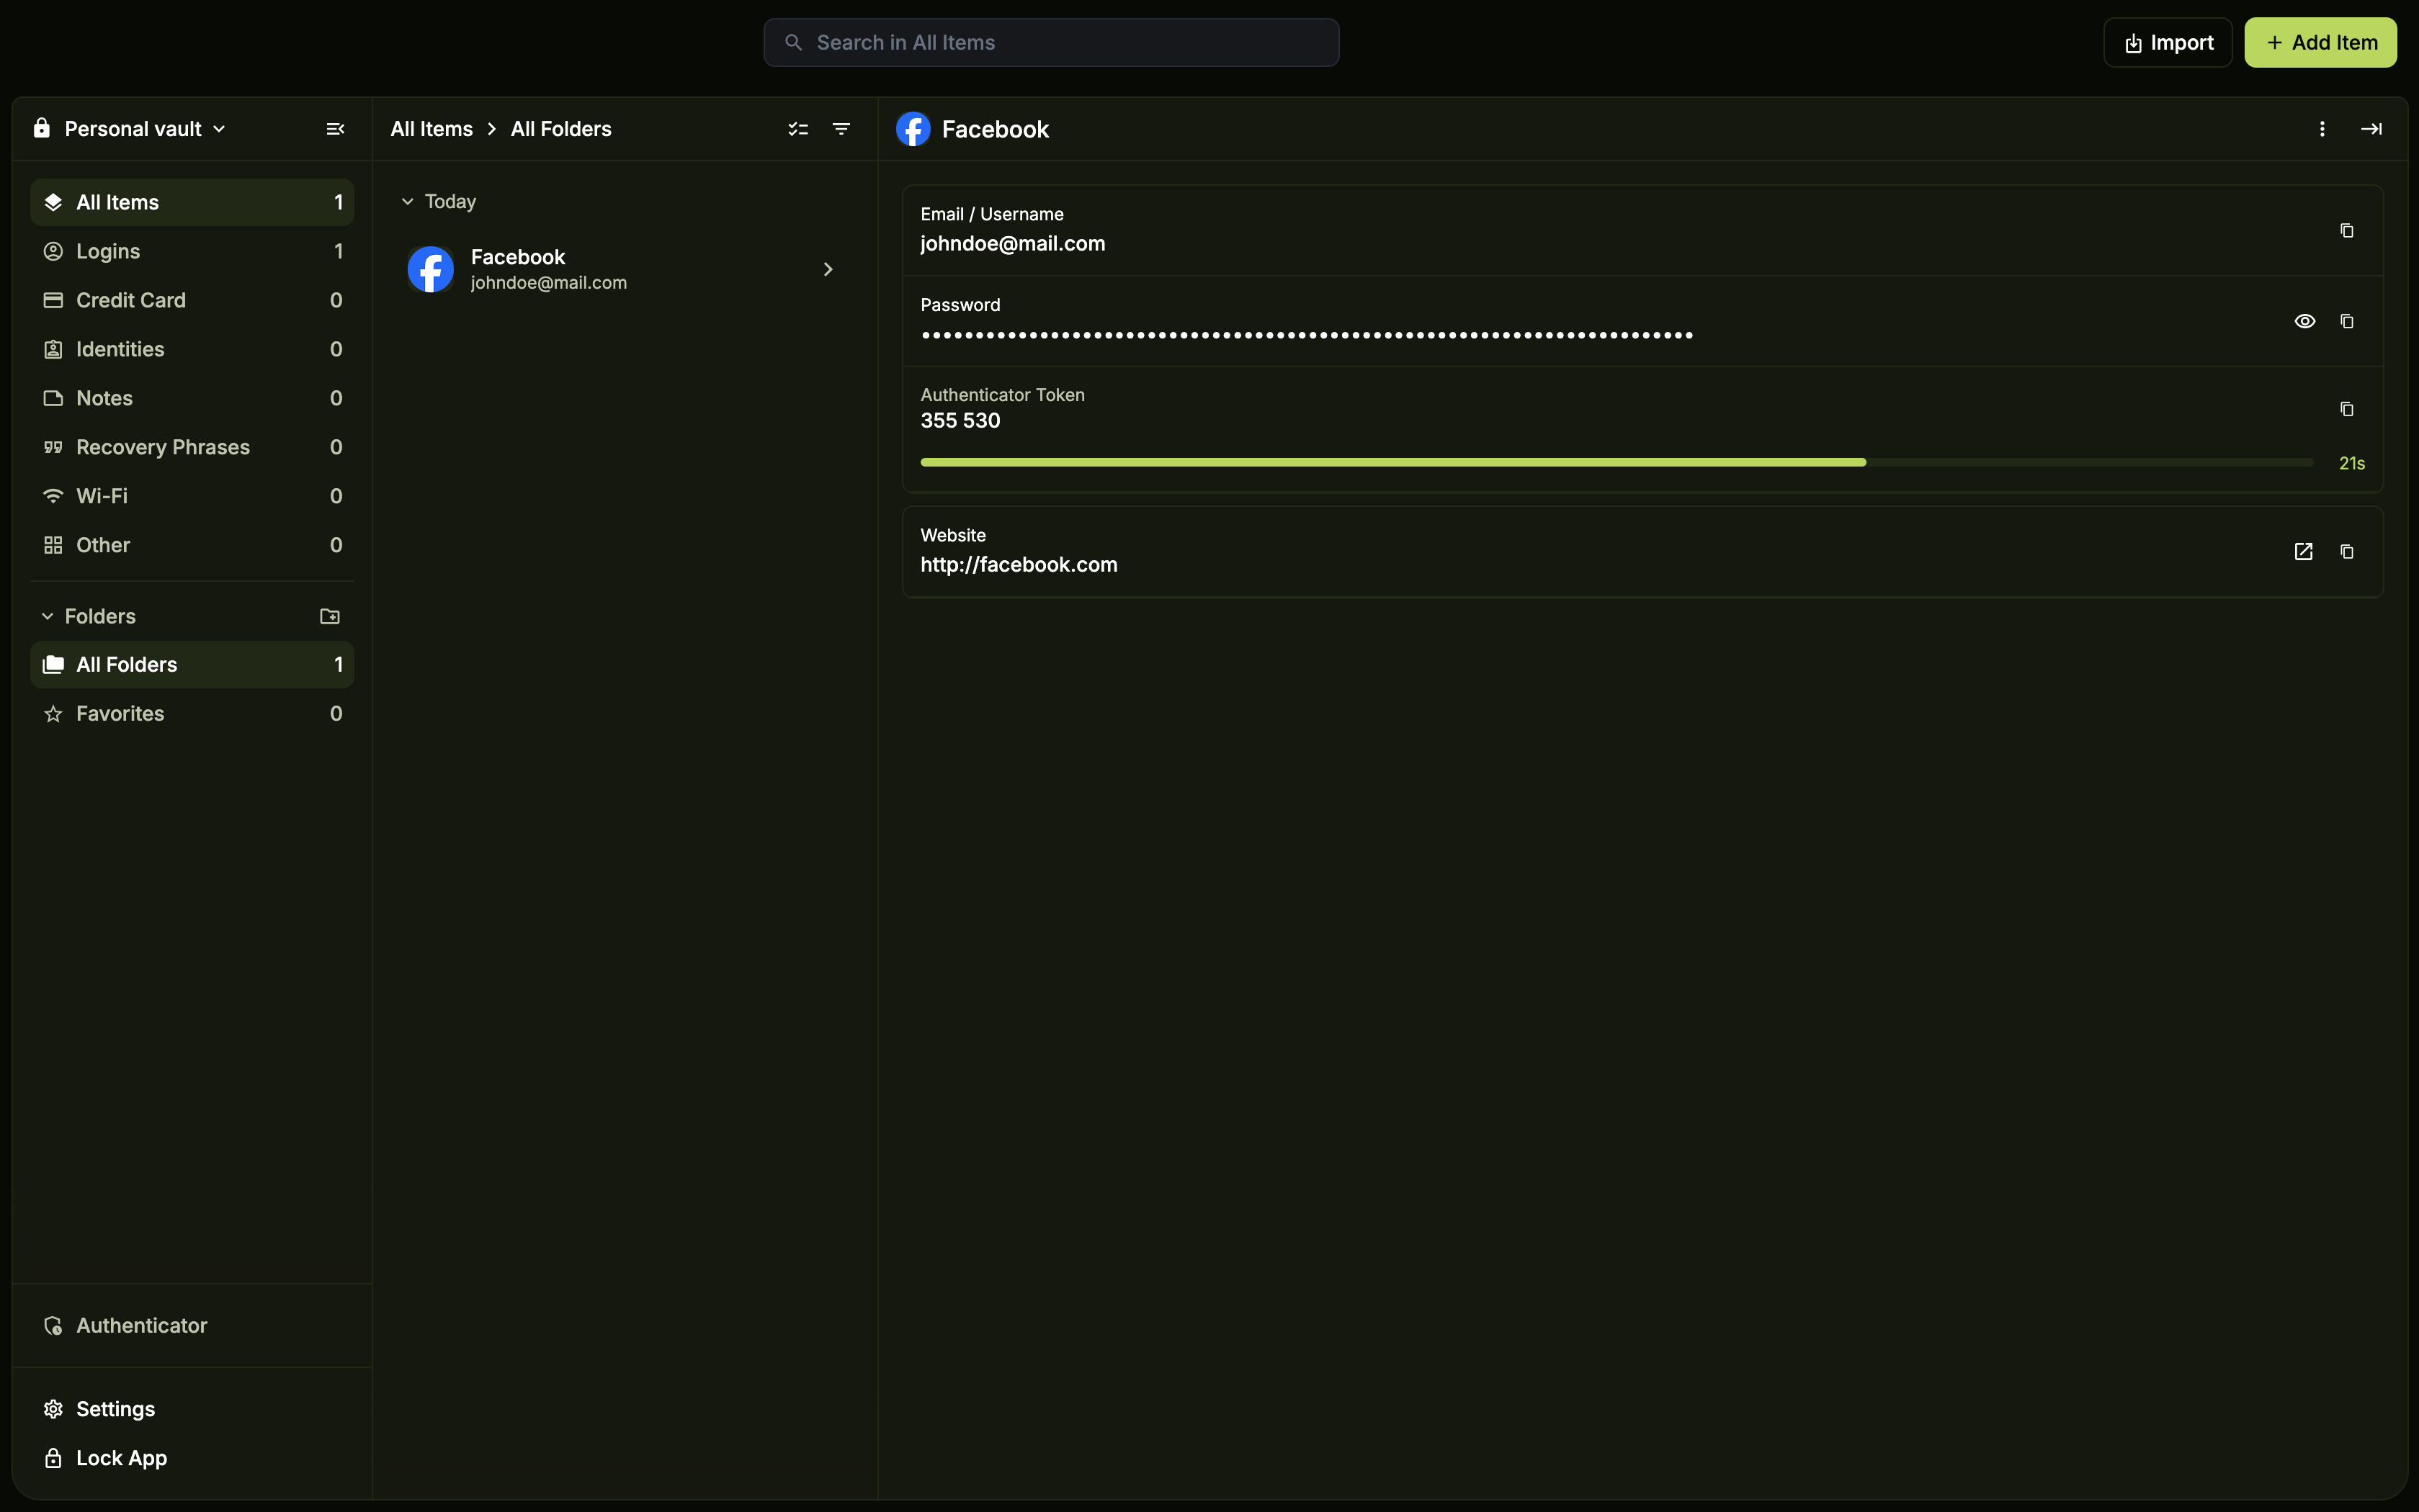Click the 355 530 token code
This screenshot has height=1512, width=2419.
tap(960, 421)
